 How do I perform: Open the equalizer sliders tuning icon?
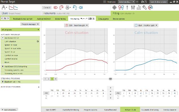(133, 8)
